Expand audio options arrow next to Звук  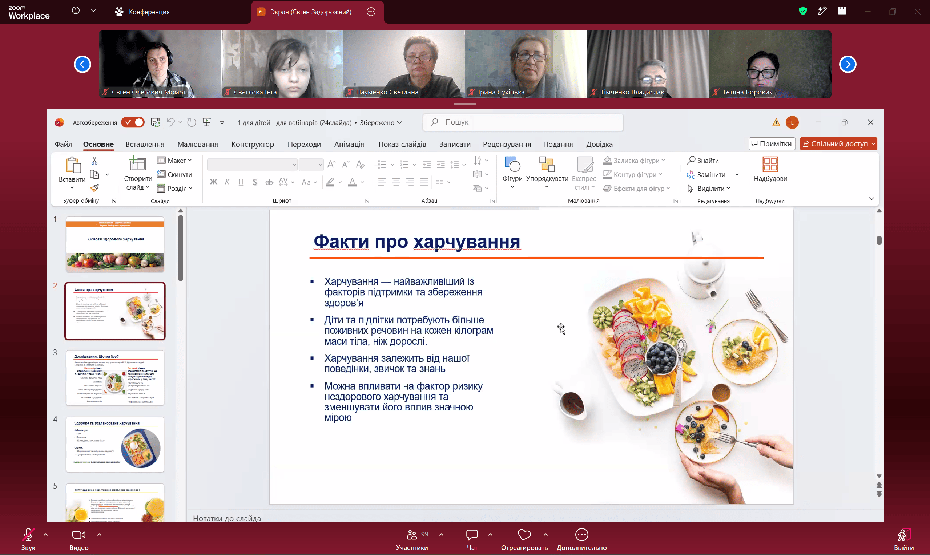[46, 535]
